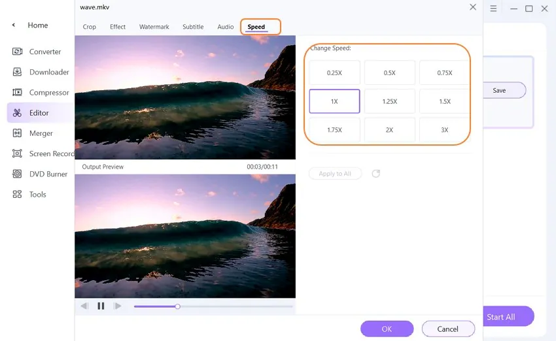The image size is (556, 341).
Task: Click the video playback progress slider
Action: click(213, 306)
